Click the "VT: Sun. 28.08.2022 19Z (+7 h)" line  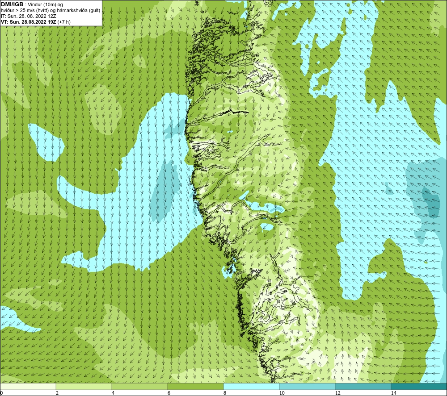point(36,22)
